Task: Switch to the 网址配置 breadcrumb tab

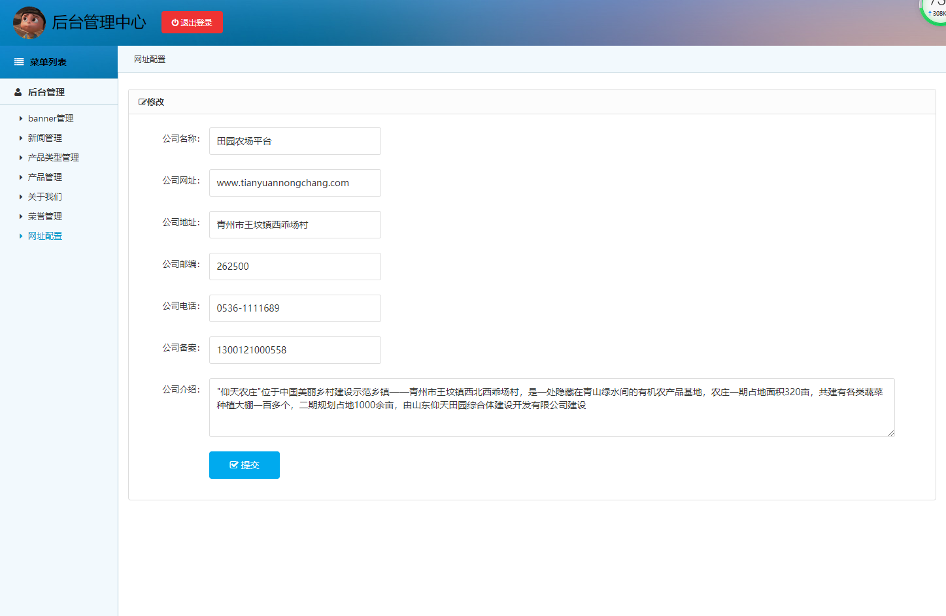Action: [149, 59]
